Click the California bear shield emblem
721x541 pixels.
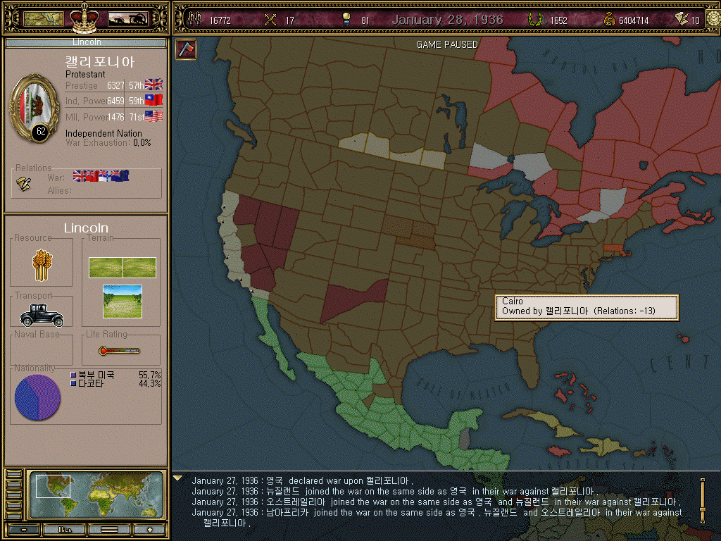35,107
